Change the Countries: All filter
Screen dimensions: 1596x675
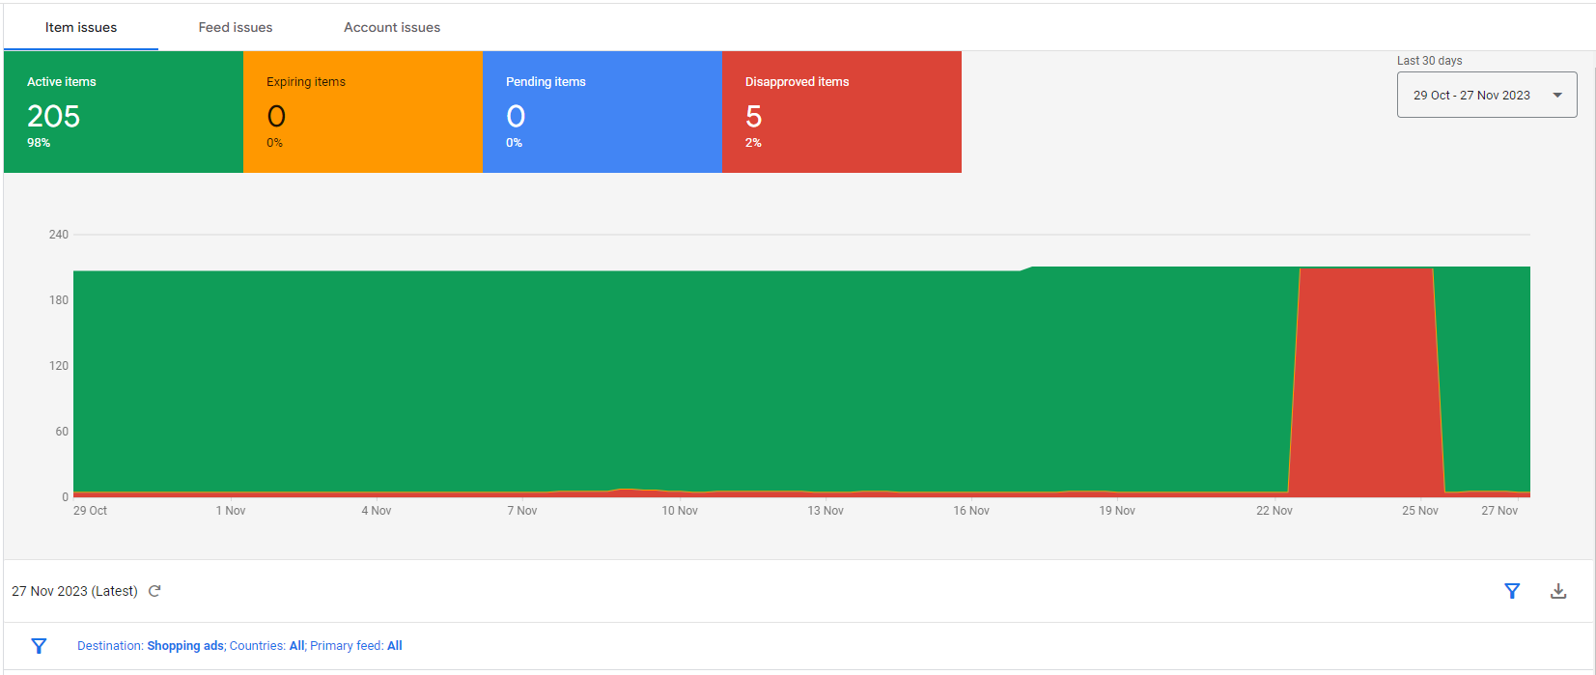click(x=267, y=646)
